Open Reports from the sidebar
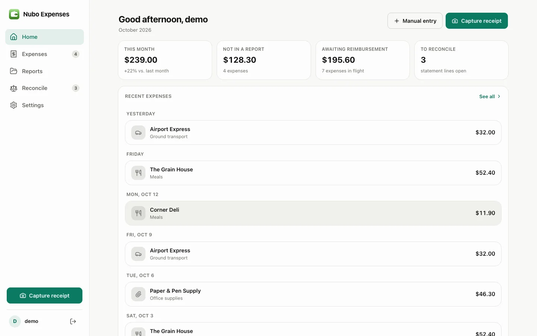This screenshot has width=537, height=336. coord(44,71)
